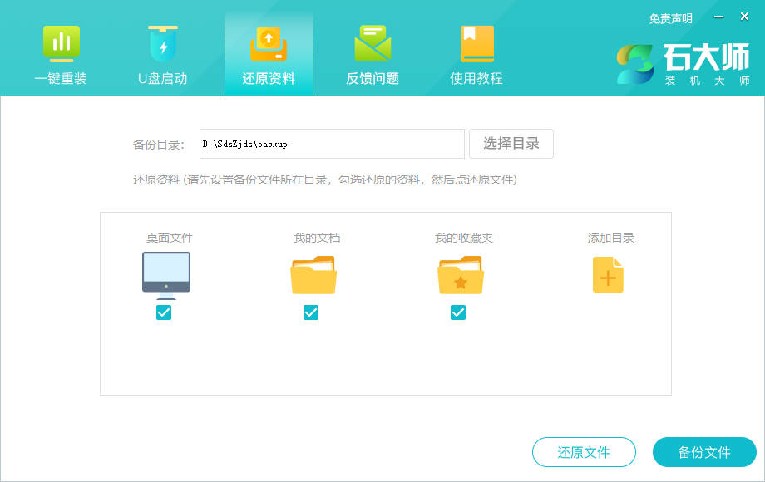The width and height of the screenshot is (765, 482).
Task: Uncheck the 桌面文件 checkbox
Action: pos(164,312)
